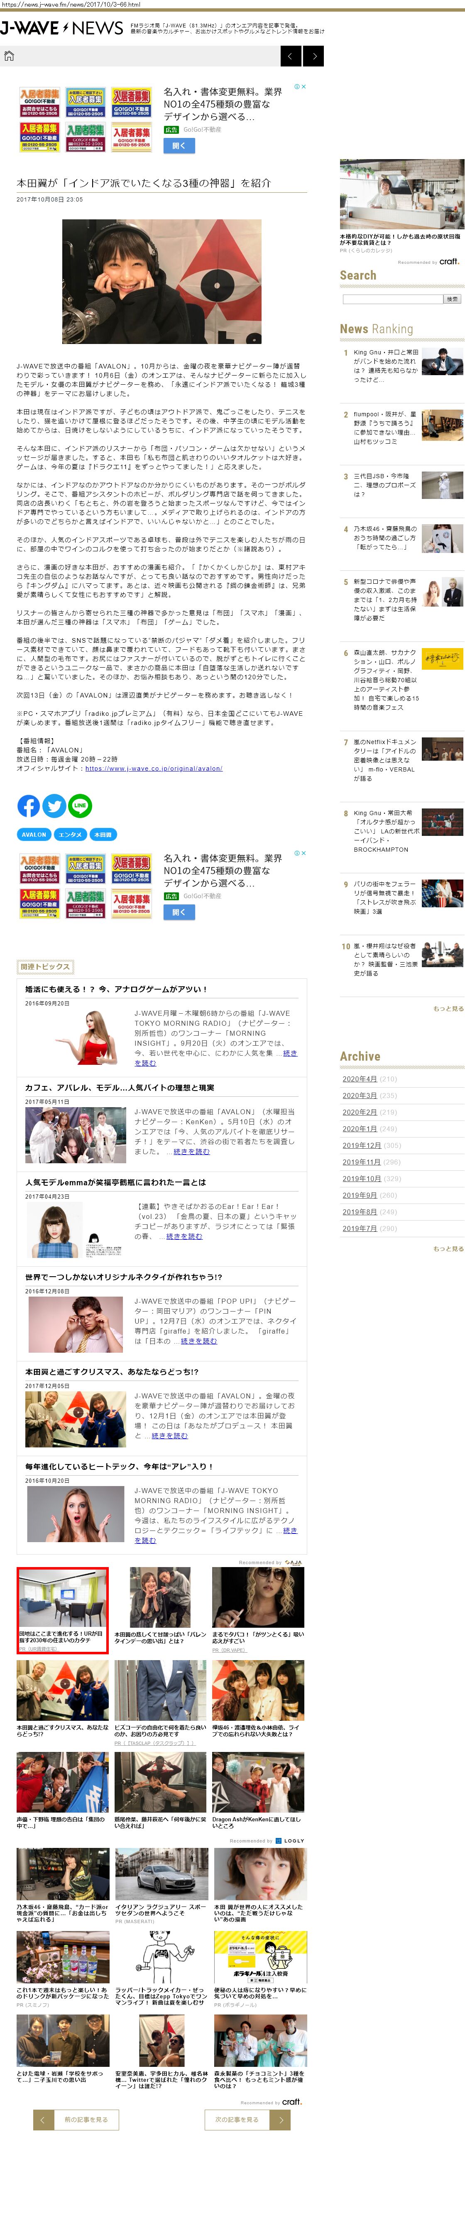Open the AVALON tag
465x2216 pixels.
tap(34, 835)
